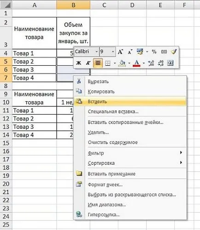This screenshot has width=200, height=230.
Task: Click Accounting Number Format icon
Action: click(140, 52)
